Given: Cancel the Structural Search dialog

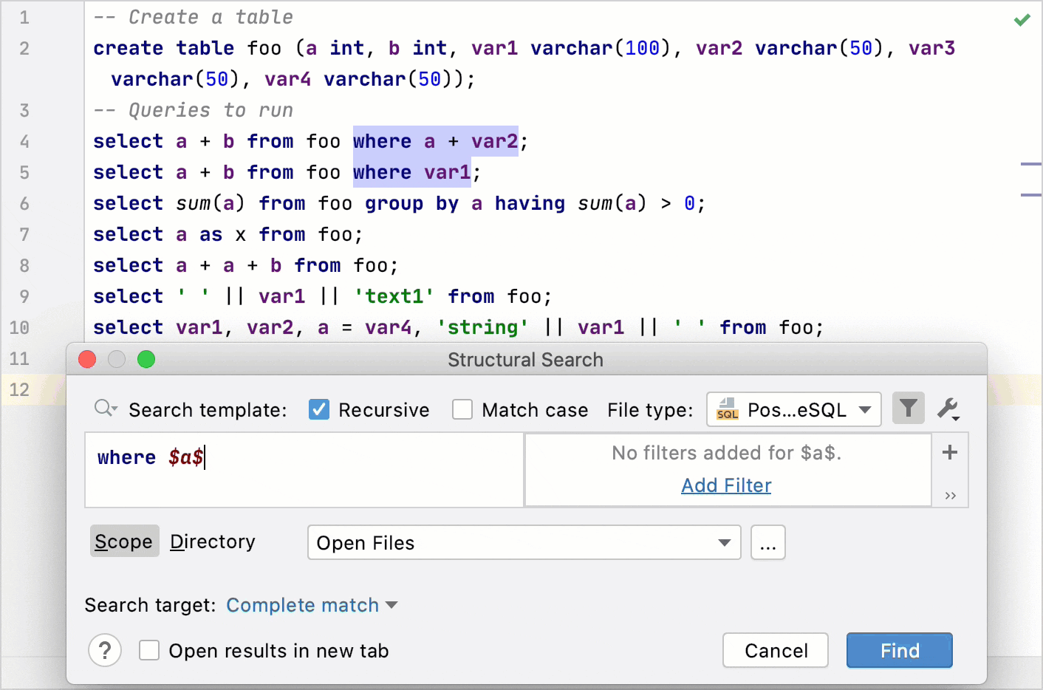Looking at the screenshot, I should [775, 650].
